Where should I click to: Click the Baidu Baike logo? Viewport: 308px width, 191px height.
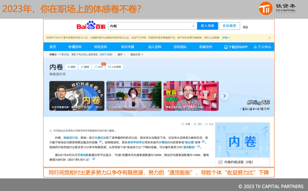[91, 26]
